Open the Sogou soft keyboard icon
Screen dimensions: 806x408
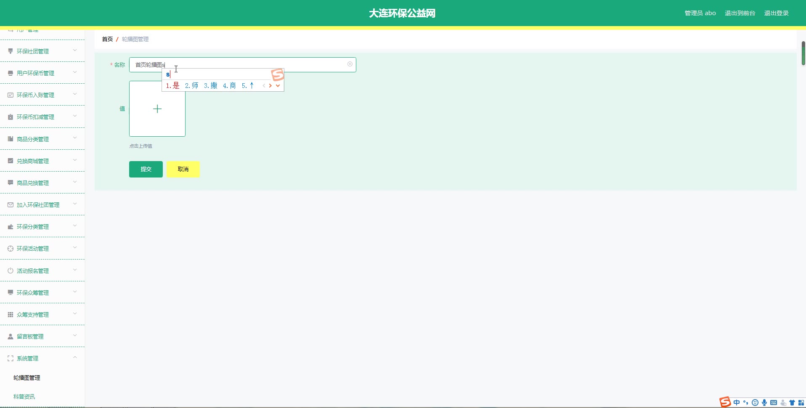(x=774, y=403)
